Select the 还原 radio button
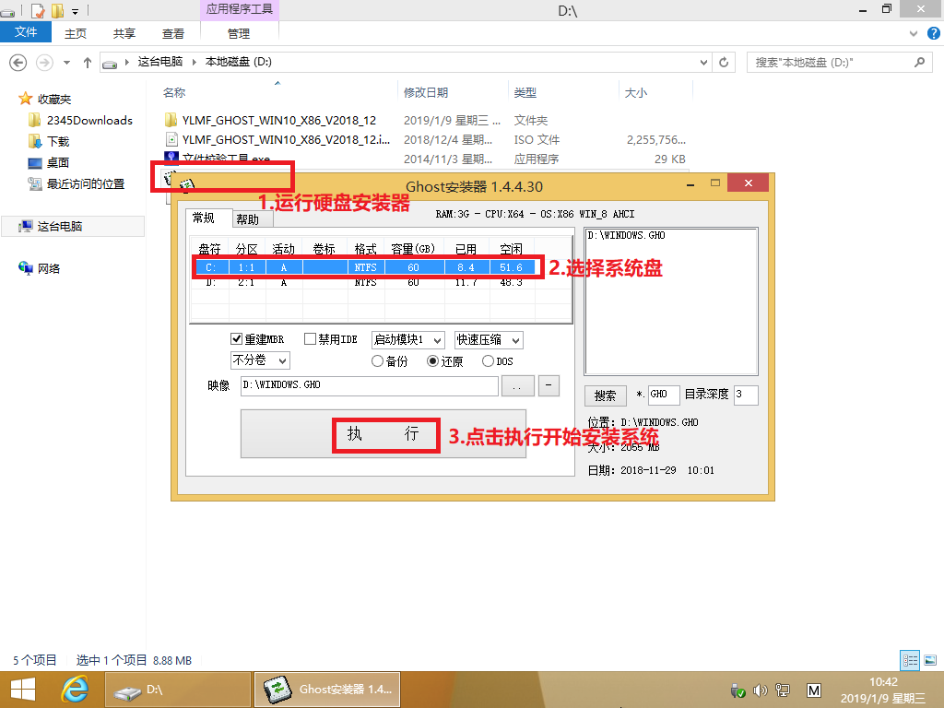This screenshot has width=944, height=708. 433,361
